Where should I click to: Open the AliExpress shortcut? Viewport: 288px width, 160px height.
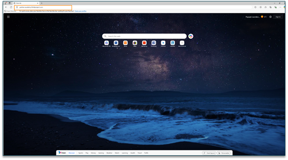(x=144, y=44)
